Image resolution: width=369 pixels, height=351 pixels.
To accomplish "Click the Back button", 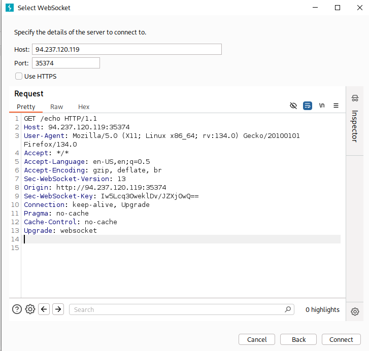I will (298, 339).
